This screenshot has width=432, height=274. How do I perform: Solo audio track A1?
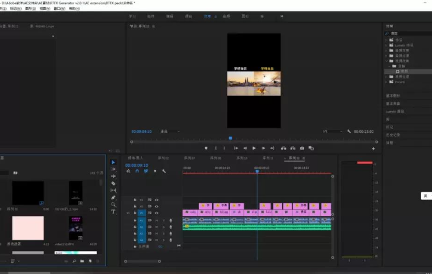click(163, 220)
